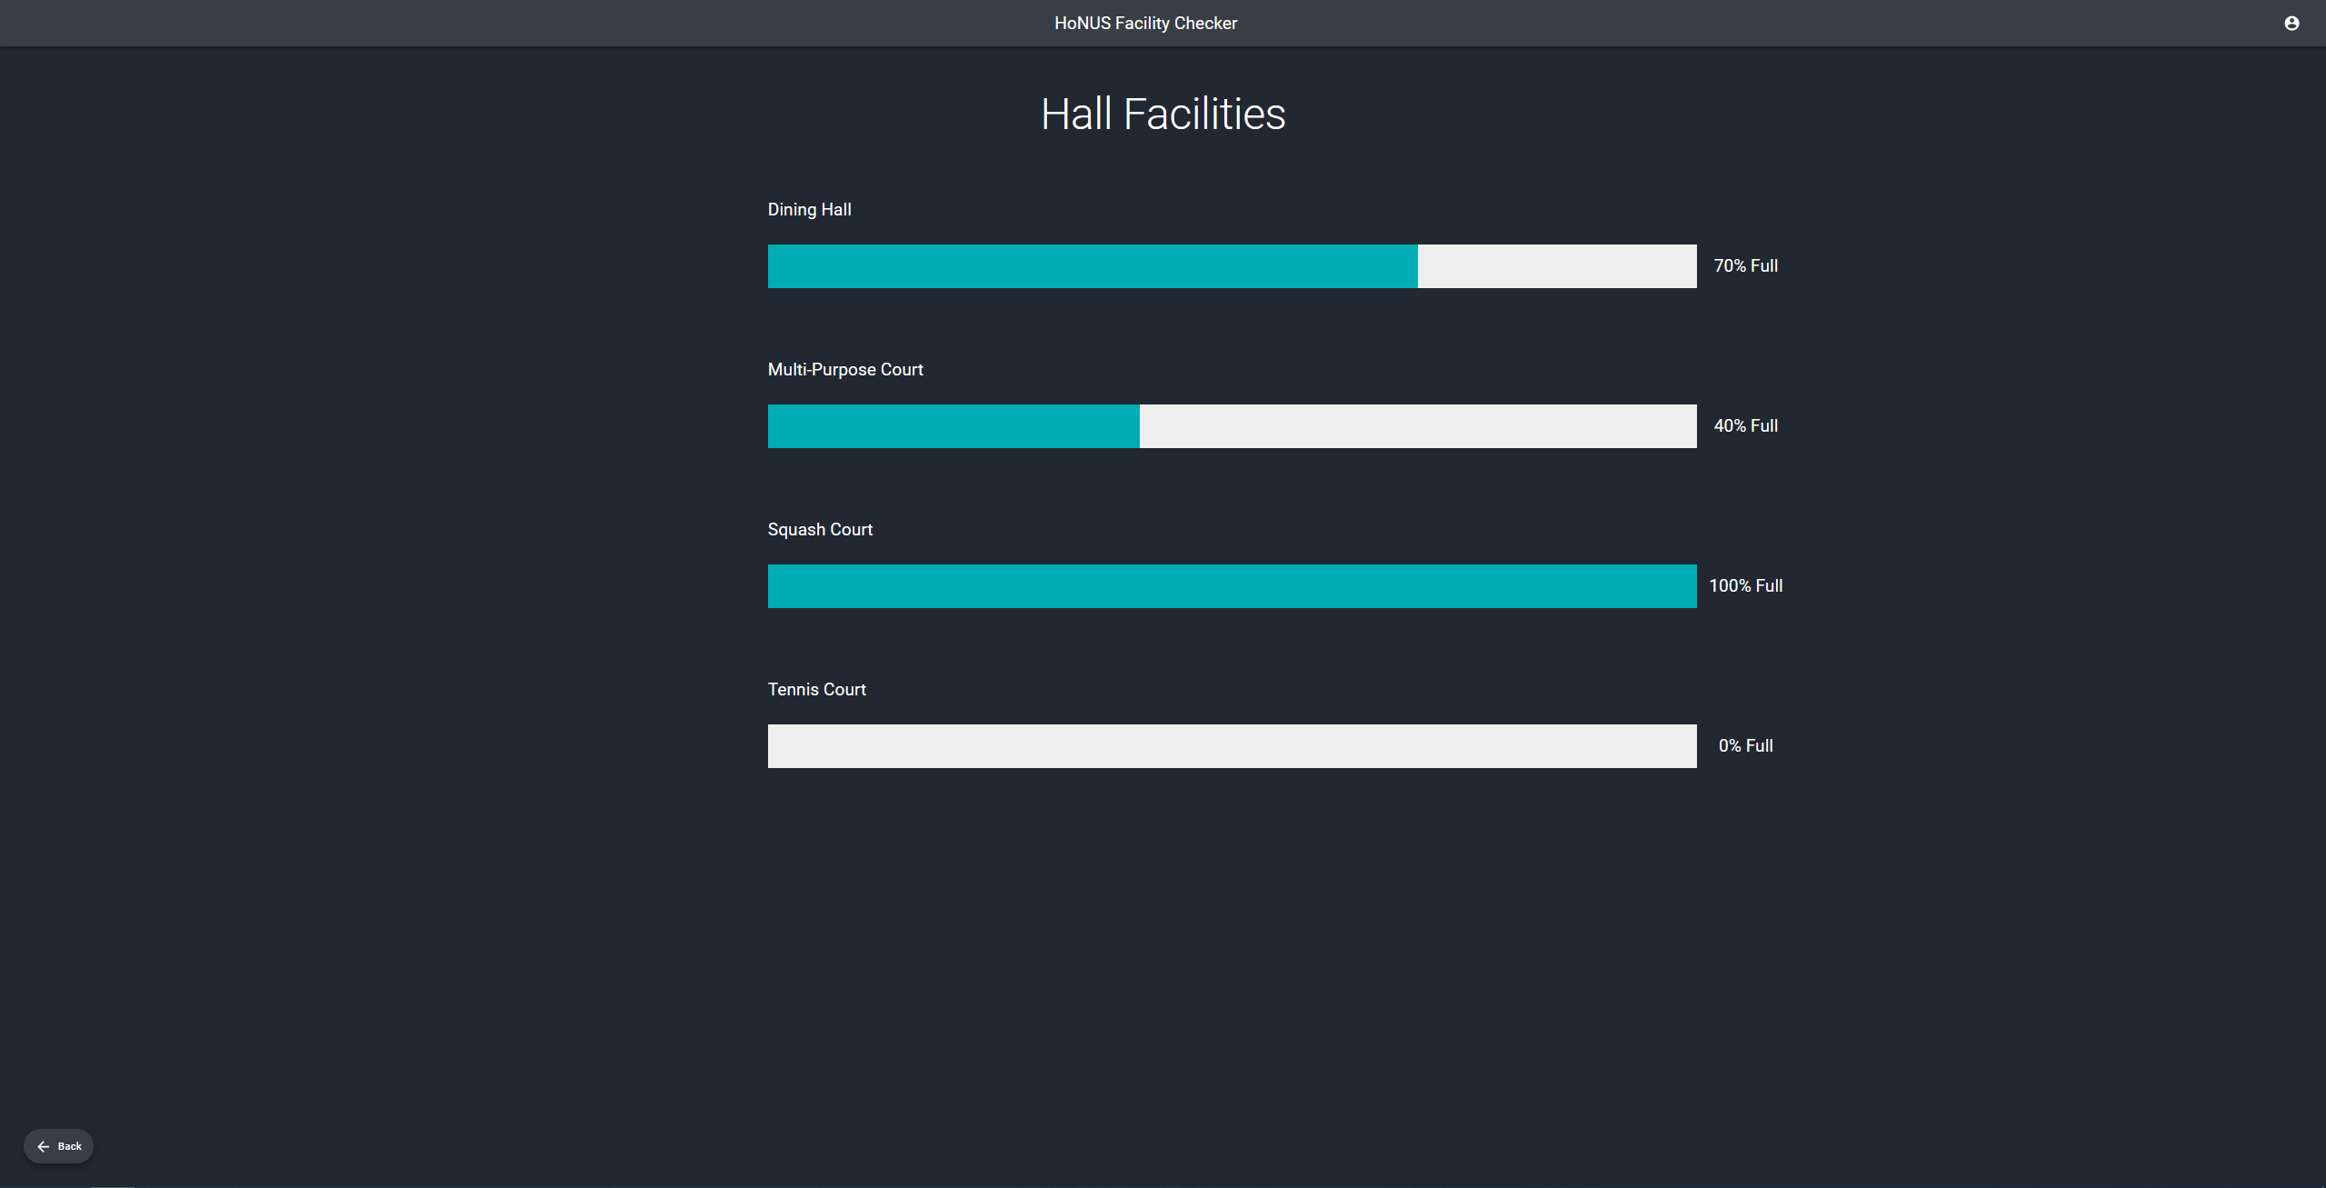2326x1188 pixels.
Task: Click the Squash Court full progress bar
Action: coord(1232,586)
